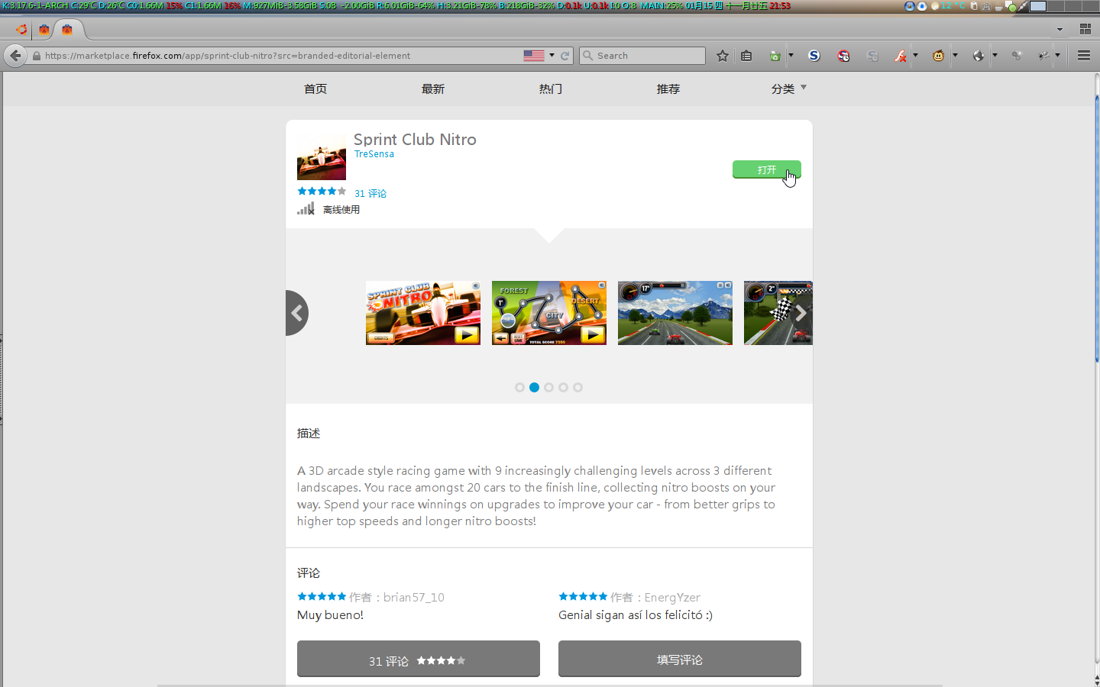Click the keyboard tray icon
The width and height of the screenshot is (1100, 687).
[x=986, y=6]
